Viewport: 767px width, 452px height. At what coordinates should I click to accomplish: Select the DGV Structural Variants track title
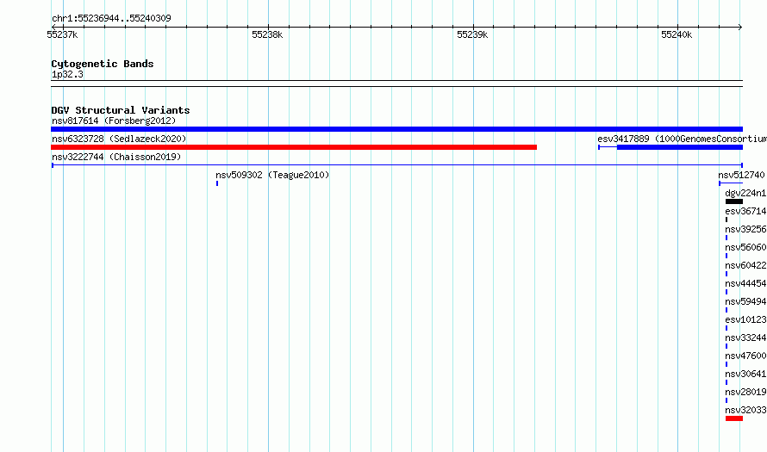[121, 110]
